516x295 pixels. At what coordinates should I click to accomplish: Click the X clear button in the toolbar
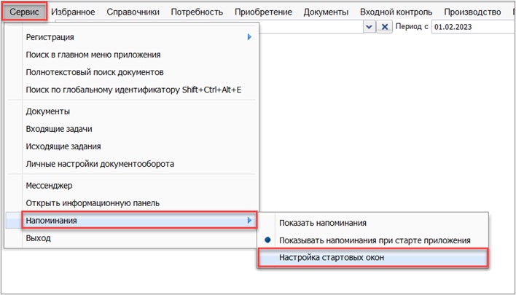click(384, 26)
